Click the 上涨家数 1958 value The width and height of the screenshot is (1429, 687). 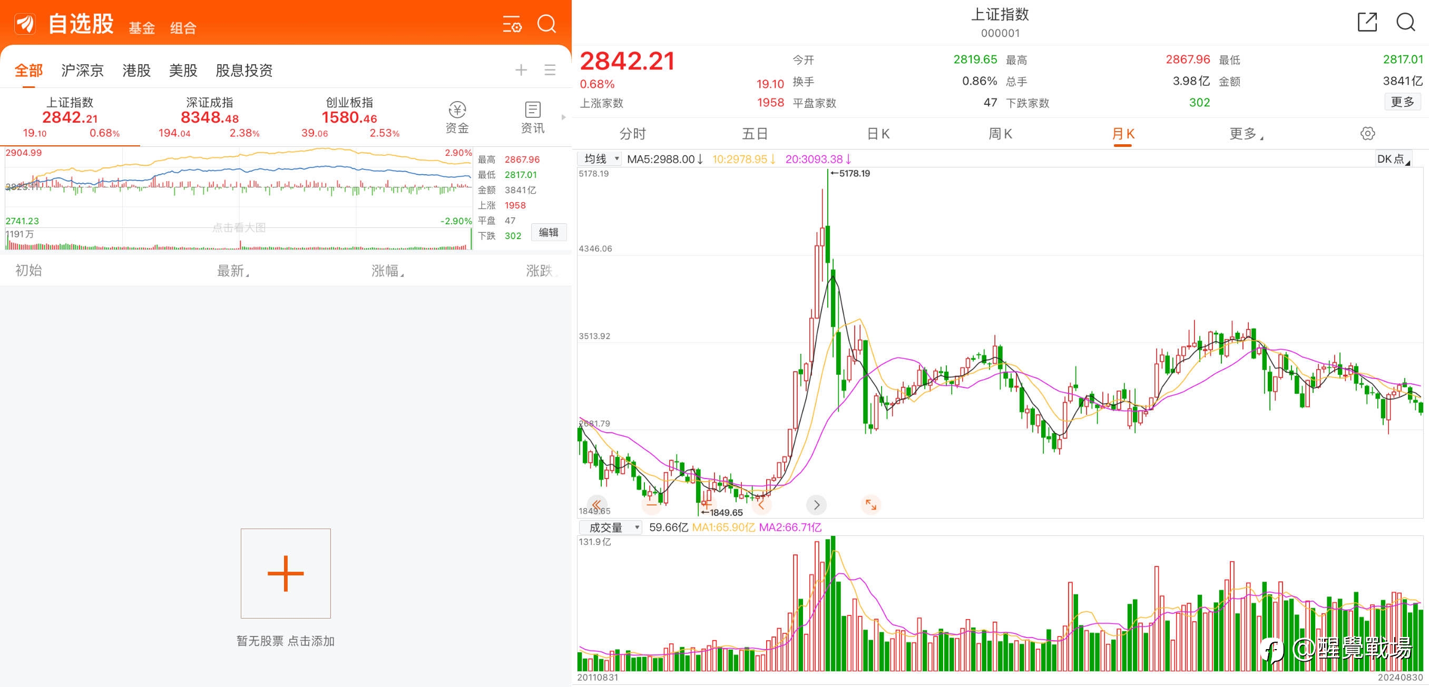(770, 103)
